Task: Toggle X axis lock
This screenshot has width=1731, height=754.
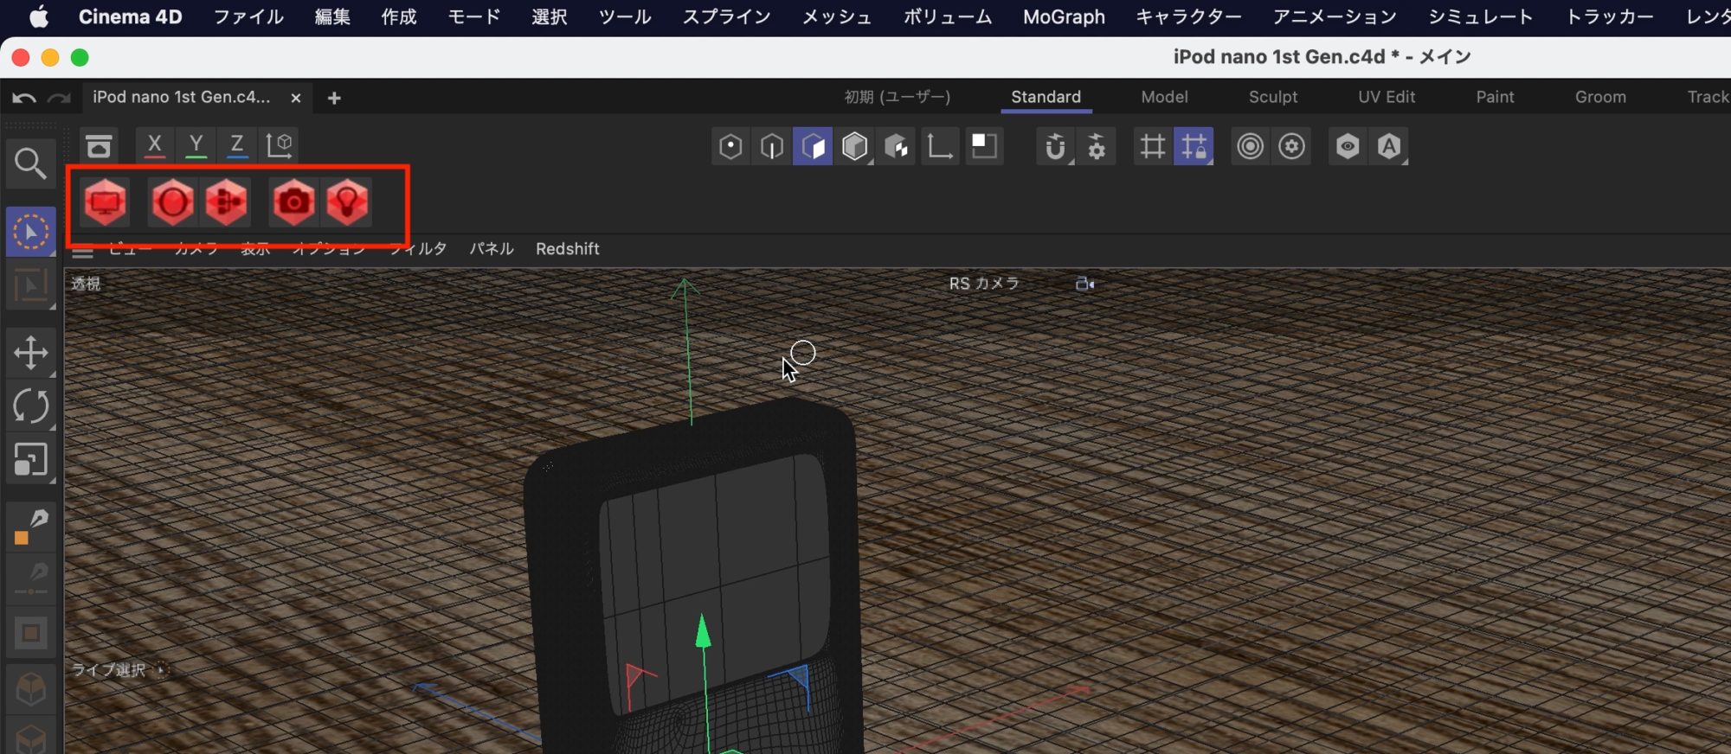Action: (154, 145)
